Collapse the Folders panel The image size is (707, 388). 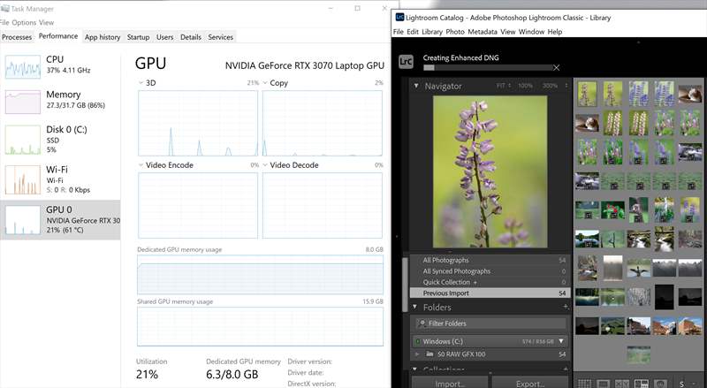[x=414, y=307]
